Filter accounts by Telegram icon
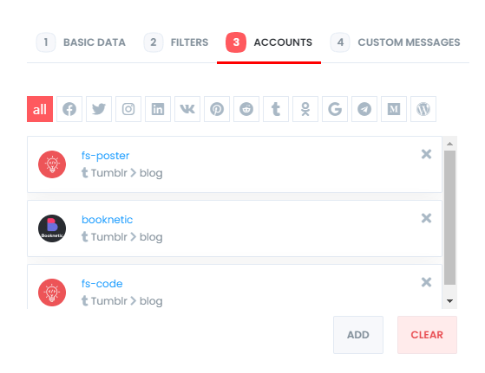485x373 pixels. coord(364,109)
